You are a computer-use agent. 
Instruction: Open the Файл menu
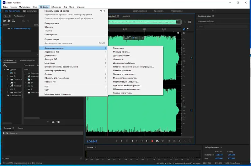5,7
